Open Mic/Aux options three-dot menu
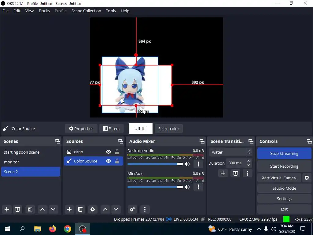This screenshot has width=313, height=235. click(x=198, y=187)
